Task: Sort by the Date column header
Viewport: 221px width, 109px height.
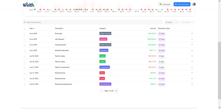Action: coord(32,28)
